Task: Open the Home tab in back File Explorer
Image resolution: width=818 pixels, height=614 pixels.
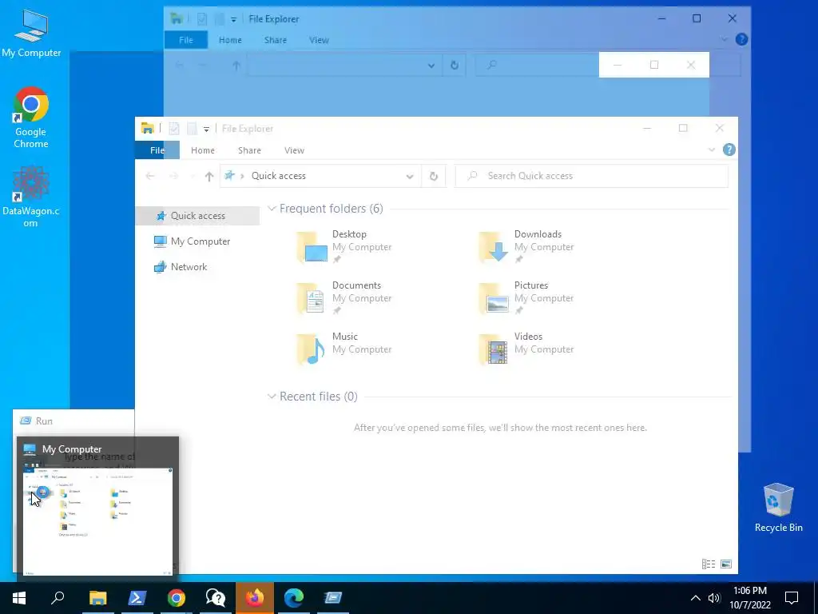Action: 230,40
